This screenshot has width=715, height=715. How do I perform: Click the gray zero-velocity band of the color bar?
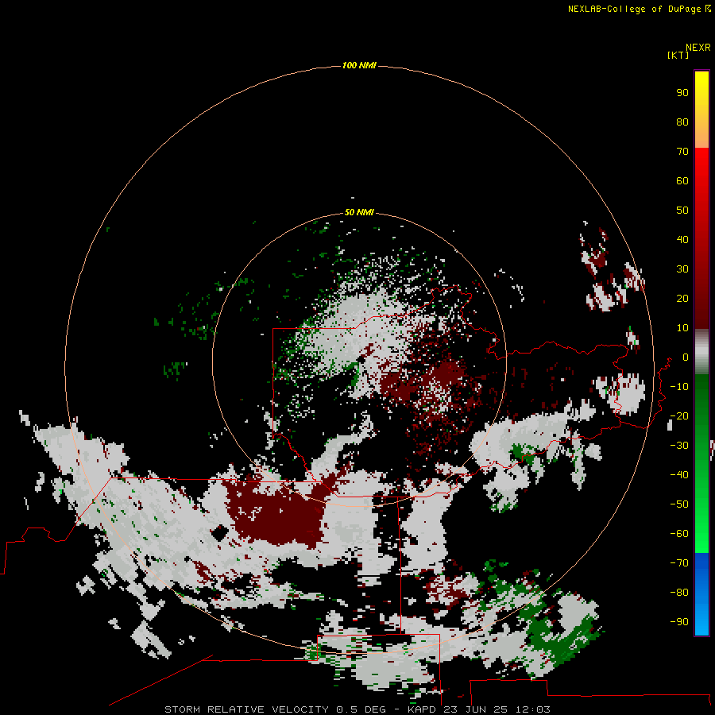coord(701,352)
